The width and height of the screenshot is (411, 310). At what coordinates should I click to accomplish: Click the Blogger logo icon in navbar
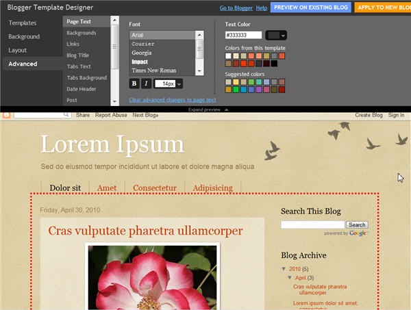click(6, 115)
